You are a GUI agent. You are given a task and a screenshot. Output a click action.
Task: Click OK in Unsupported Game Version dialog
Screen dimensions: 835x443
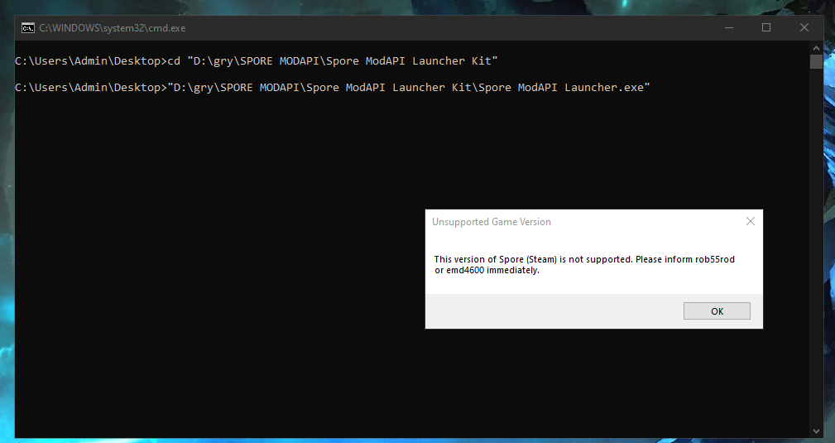tap(717, 311)
